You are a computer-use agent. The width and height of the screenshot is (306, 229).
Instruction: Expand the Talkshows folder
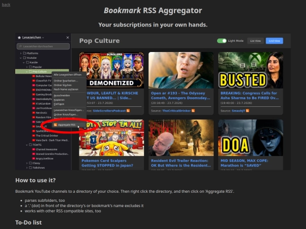point(27,168)
